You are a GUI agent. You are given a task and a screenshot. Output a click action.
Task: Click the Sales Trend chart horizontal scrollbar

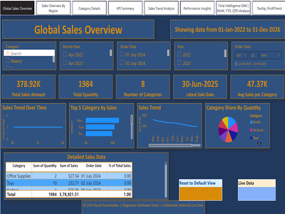tap(170, 145)
